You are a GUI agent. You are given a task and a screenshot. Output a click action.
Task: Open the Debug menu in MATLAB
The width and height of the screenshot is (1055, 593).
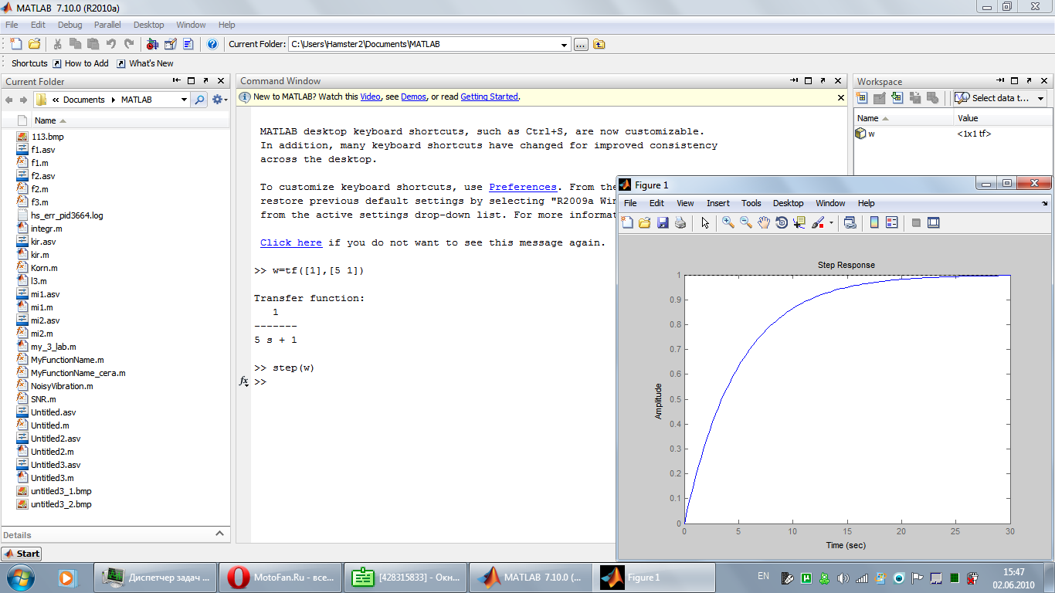pos(70,25)
